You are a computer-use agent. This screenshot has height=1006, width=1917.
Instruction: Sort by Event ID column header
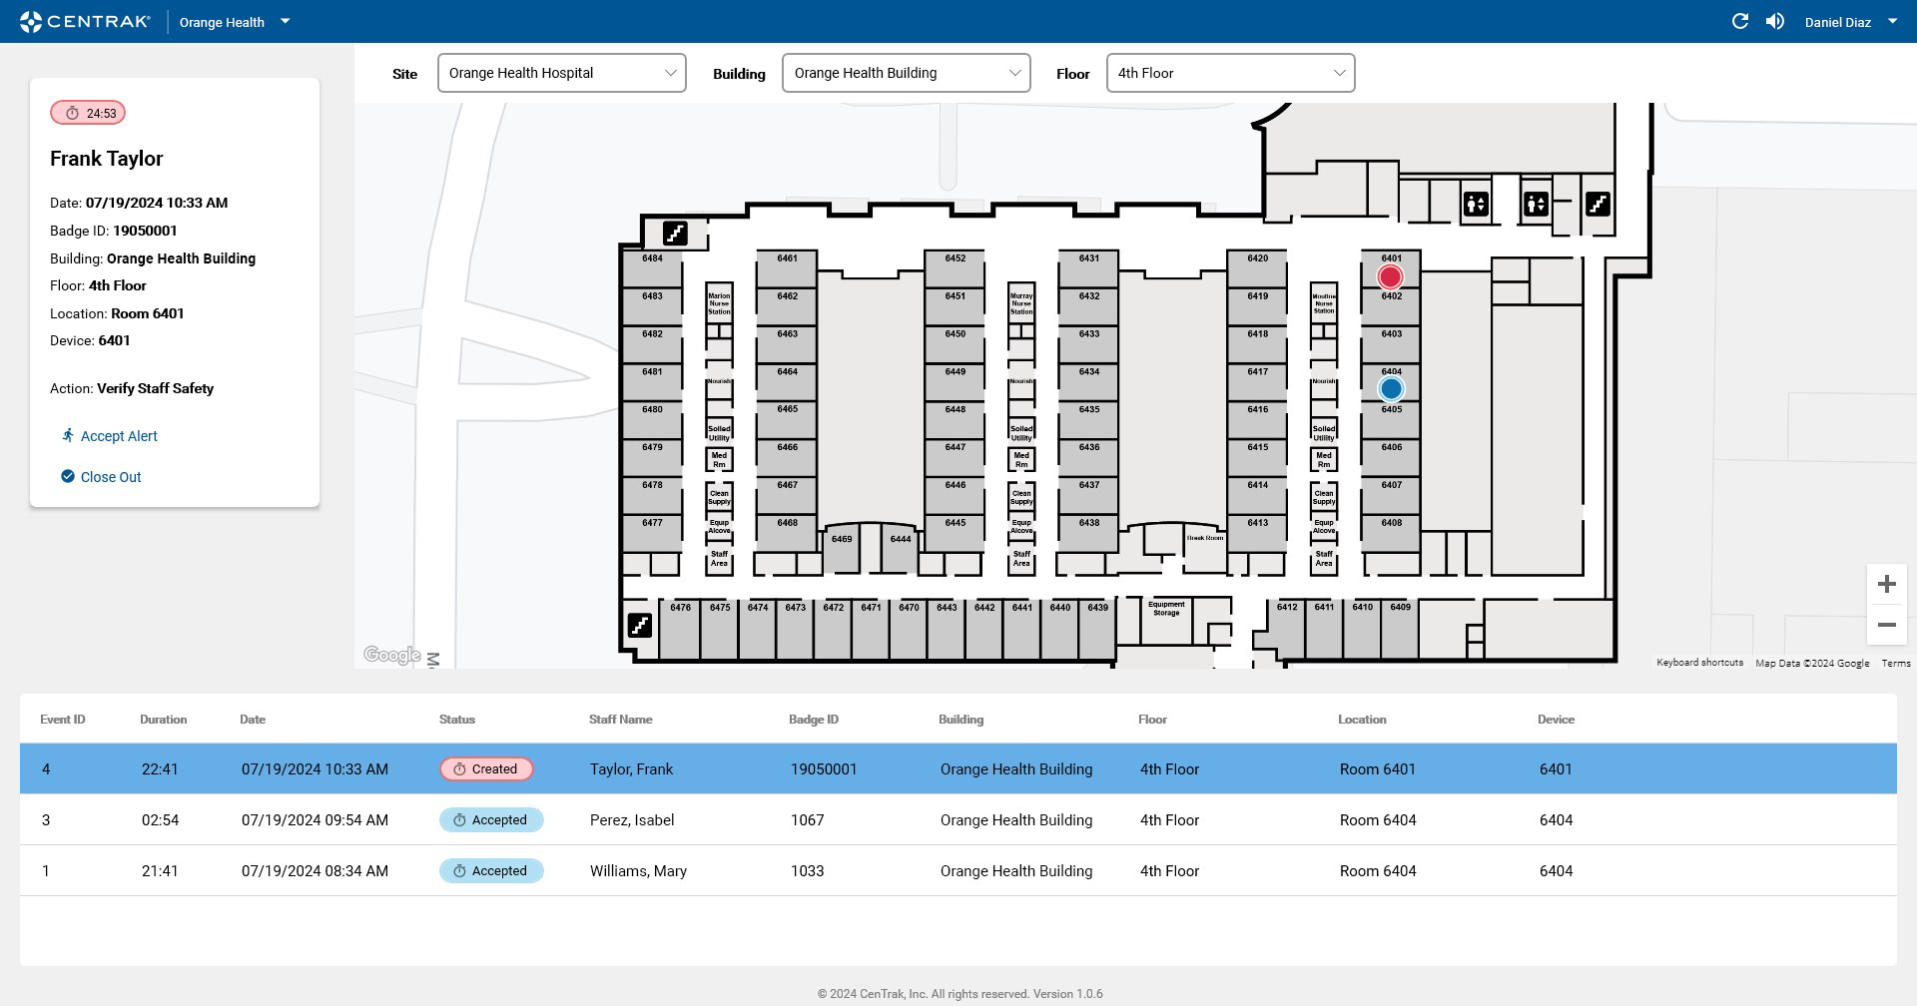tap(63, 720)
